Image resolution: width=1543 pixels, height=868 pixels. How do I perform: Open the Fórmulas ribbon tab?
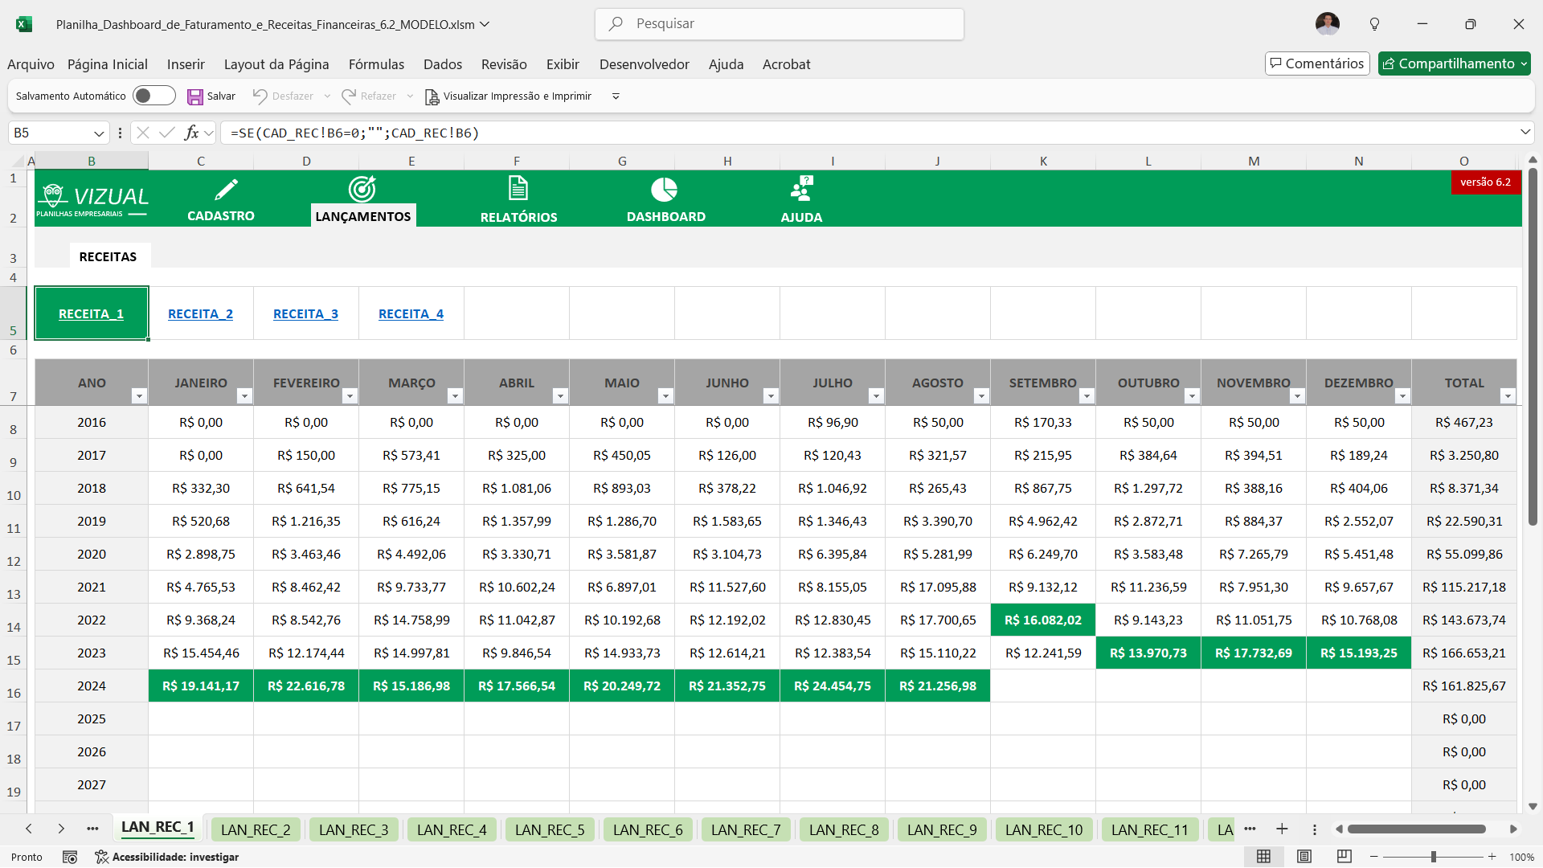(x=376, y=64)
